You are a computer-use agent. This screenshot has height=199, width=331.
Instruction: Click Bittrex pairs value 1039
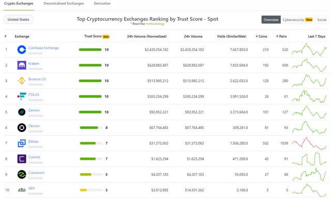click(x=284, y=143)
